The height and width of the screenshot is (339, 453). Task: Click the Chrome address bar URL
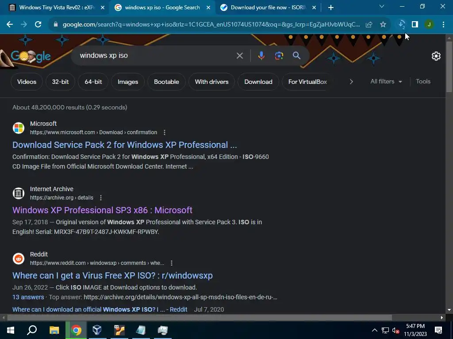pos(211,25)
